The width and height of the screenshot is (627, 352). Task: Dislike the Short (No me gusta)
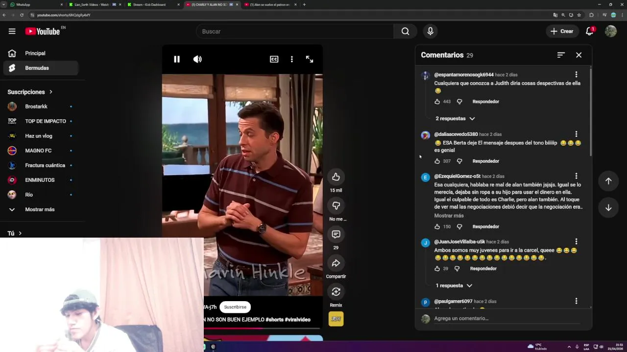click(x=336, y=206)
